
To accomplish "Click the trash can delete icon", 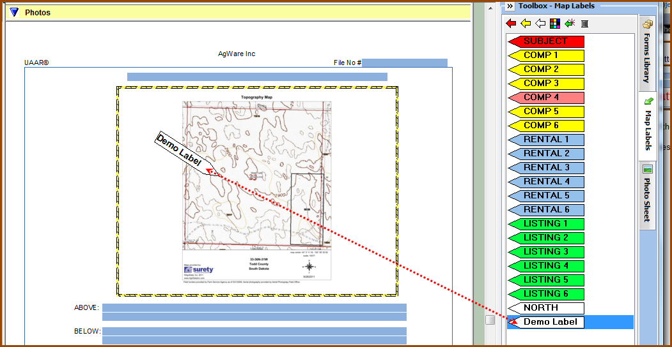I will tap(584, 24).
